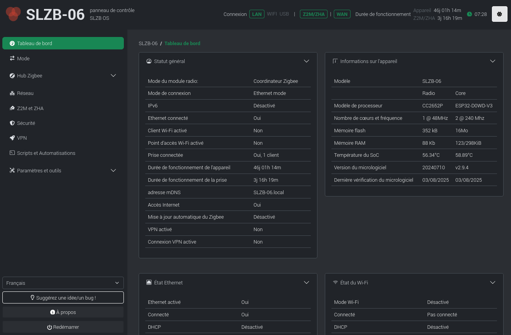Collapse Informations sur l'appareil card
This screenshot has width=511, height=335.
(x=492, y=61)
